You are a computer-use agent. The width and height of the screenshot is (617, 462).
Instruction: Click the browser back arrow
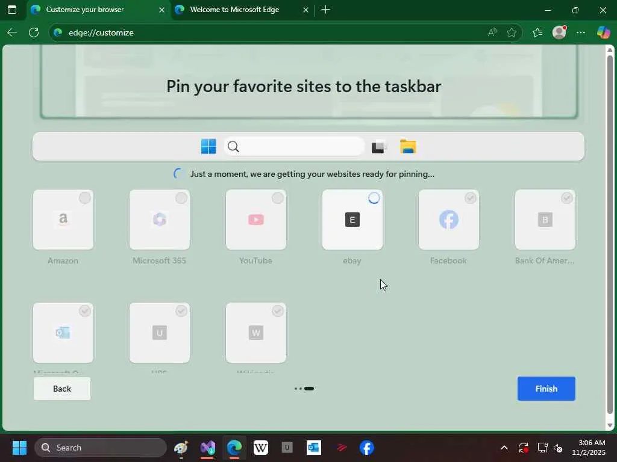[x=12, y=32]
